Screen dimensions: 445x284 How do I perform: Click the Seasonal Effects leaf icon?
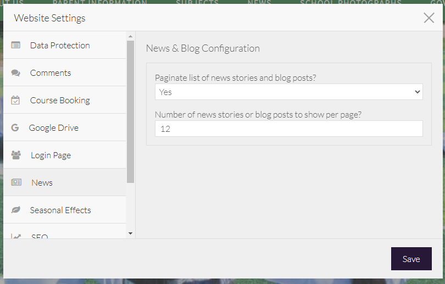16,210
